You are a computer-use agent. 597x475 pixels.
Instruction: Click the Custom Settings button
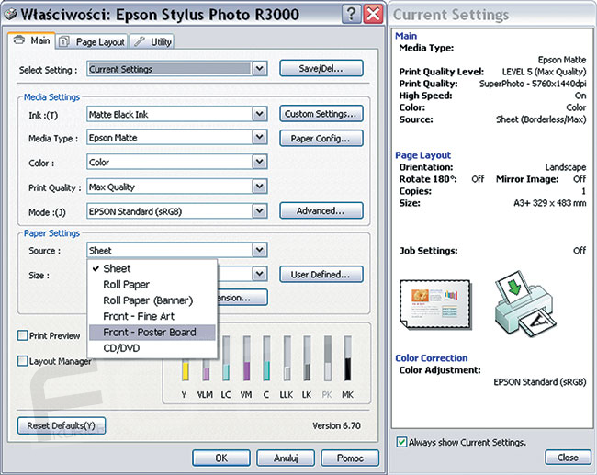(321, 114)
